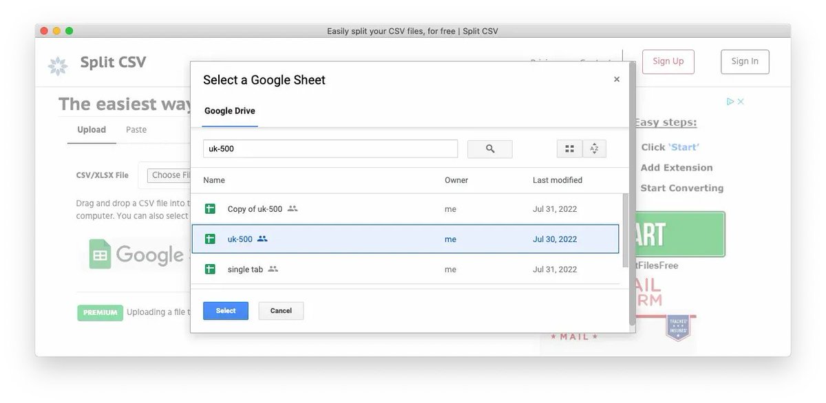Sort by the Name column header
826x403 pixels.
pos(214,180)
